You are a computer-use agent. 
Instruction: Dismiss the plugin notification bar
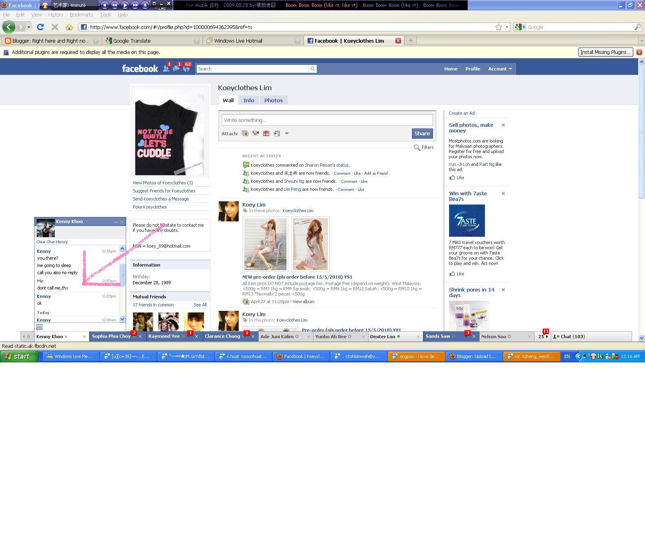(x=639, y=52)
